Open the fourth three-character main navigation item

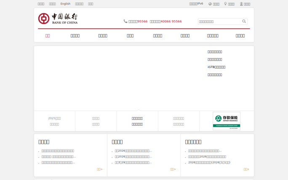click(x=130, y=36)
